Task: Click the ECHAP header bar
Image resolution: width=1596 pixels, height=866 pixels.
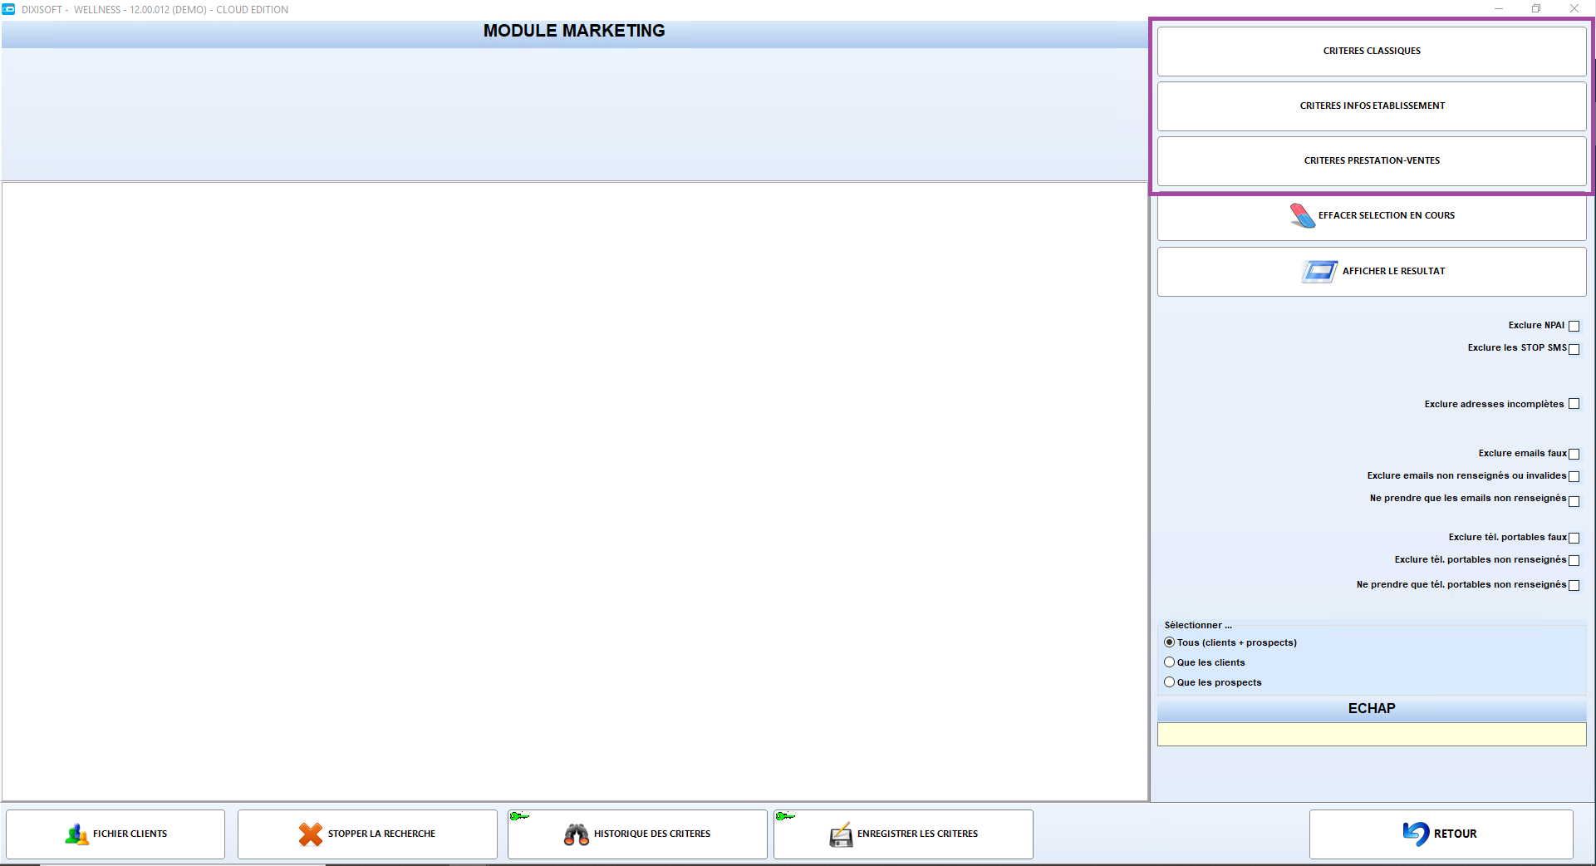Action: click(1372, 709)
